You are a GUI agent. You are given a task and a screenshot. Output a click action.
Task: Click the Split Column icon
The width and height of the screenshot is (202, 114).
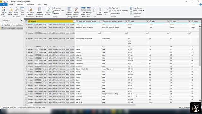100,9
